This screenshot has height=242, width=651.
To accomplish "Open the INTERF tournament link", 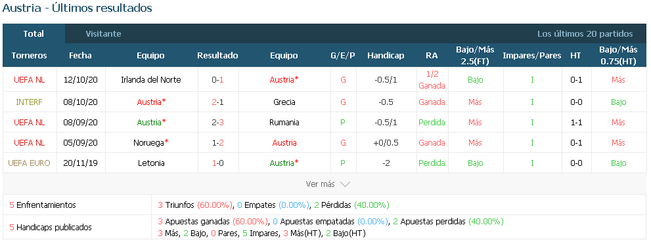I will coord(29,102).
